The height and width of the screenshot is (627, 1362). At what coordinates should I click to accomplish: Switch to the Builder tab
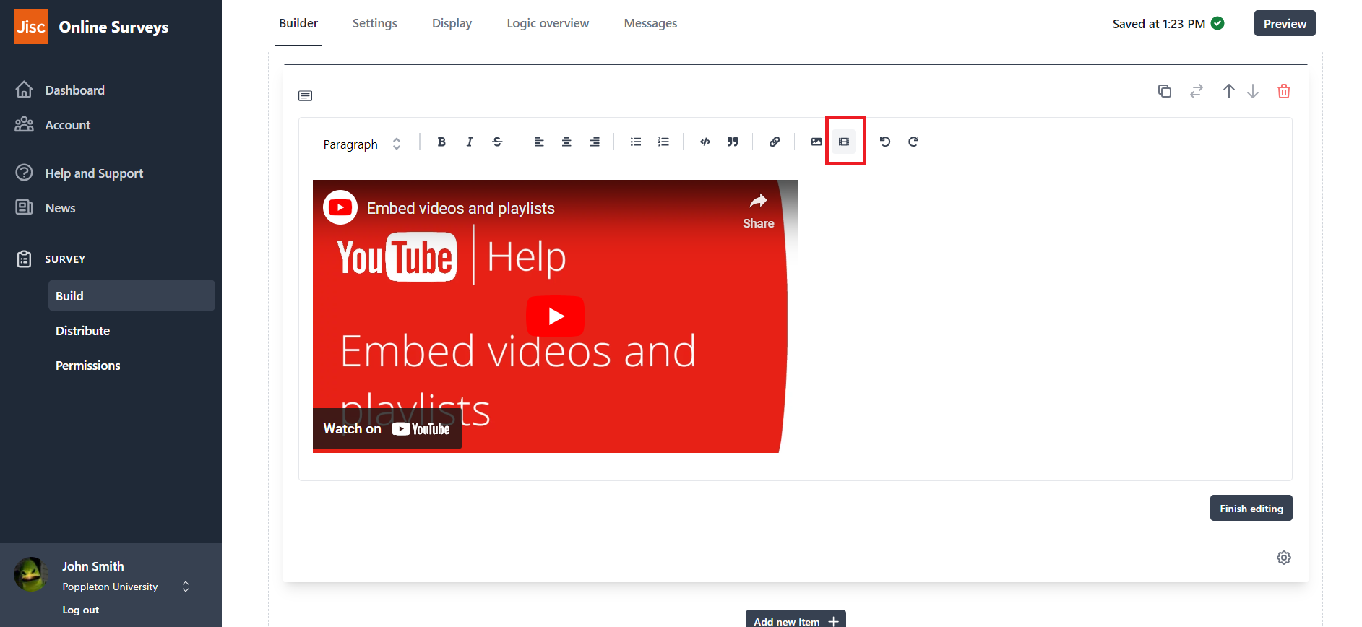[298, 23]
